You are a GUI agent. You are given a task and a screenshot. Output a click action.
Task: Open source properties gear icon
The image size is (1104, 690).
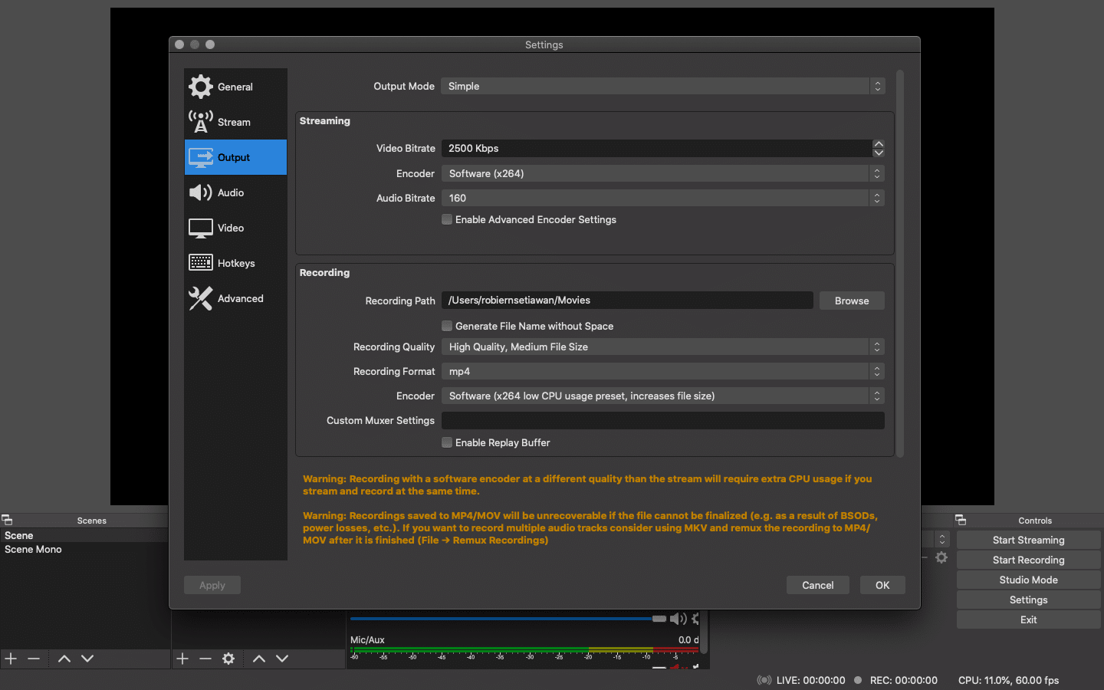[228, 659]
